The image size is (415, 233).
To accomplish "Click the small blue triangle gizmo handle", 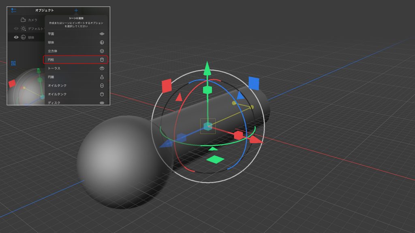I will click(x=241, y=95).
